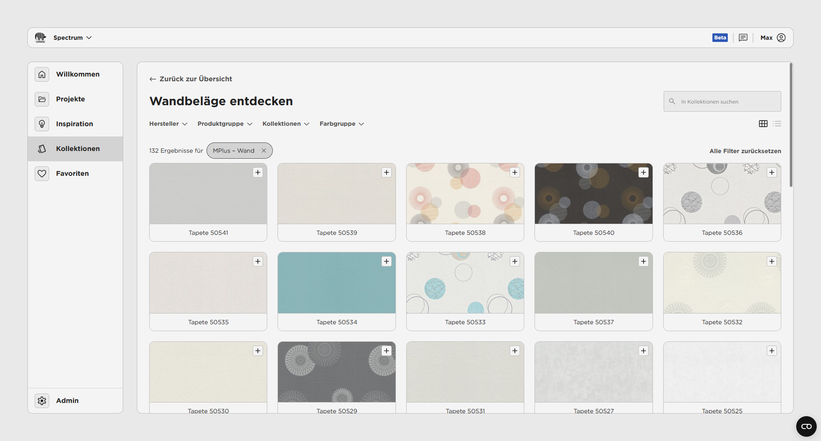Screen dimensions: 821x441
Task: Click the Beta badge
Action: tap(720, 38)
